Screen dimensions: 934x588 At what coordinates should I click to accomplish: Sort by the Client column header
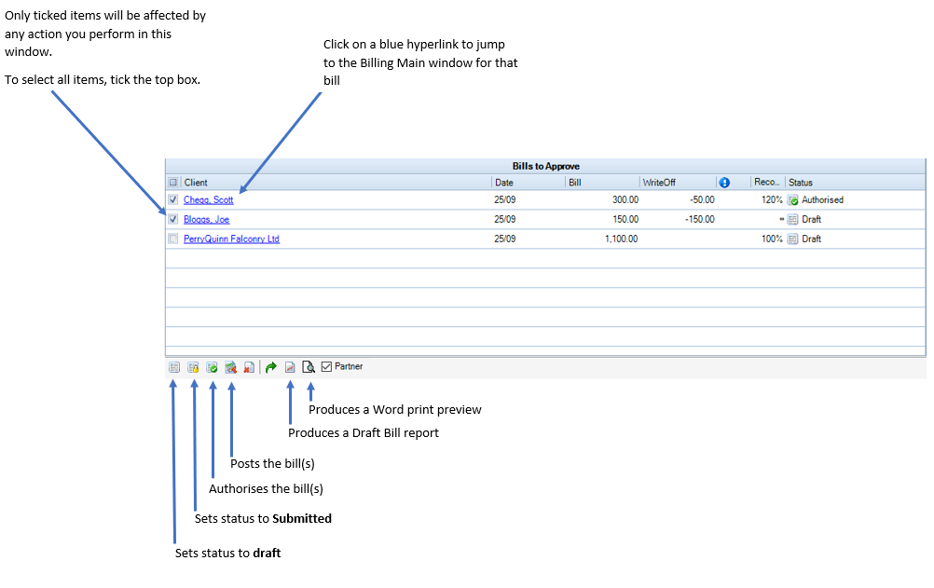[196, 183]
